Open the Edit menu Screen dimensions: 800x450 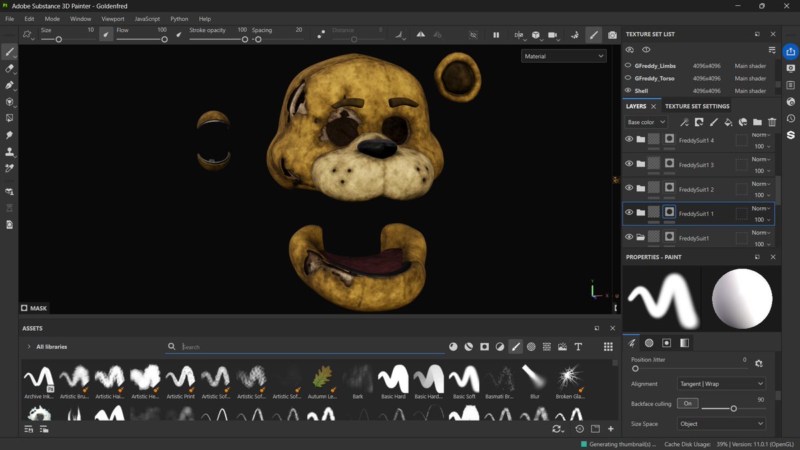pos(29,19)
